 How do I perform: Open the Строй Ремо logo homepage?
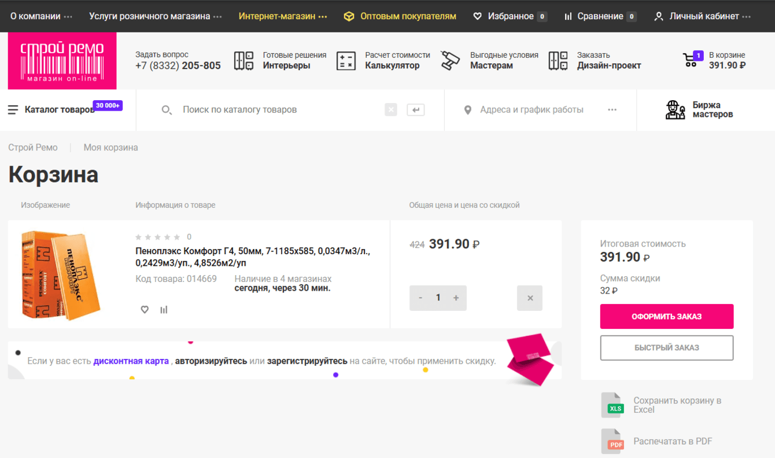click(x=62, y=61)
